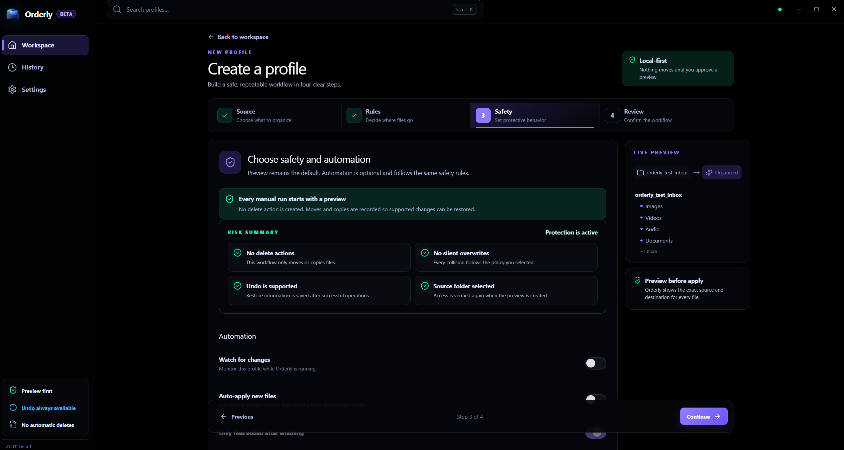Click the search magnifier icon

point(117,9)
